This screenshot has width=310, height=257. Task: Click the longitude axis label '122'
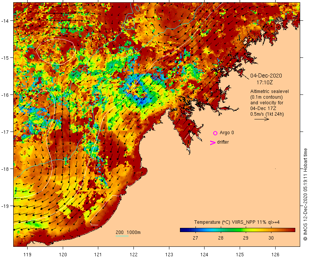[134, 254]
